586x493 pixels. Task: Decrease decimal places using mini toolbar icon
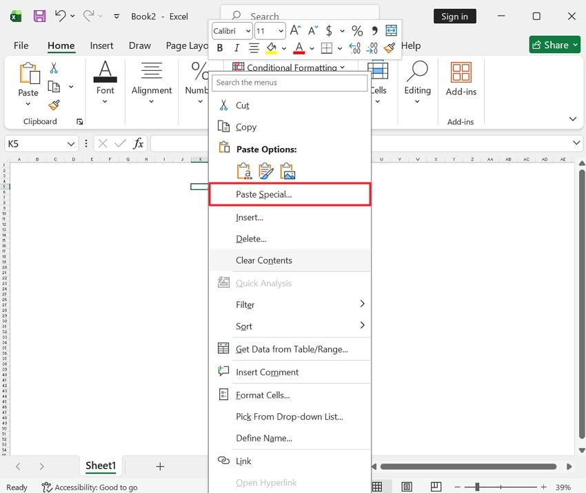(x=372, y=48)
